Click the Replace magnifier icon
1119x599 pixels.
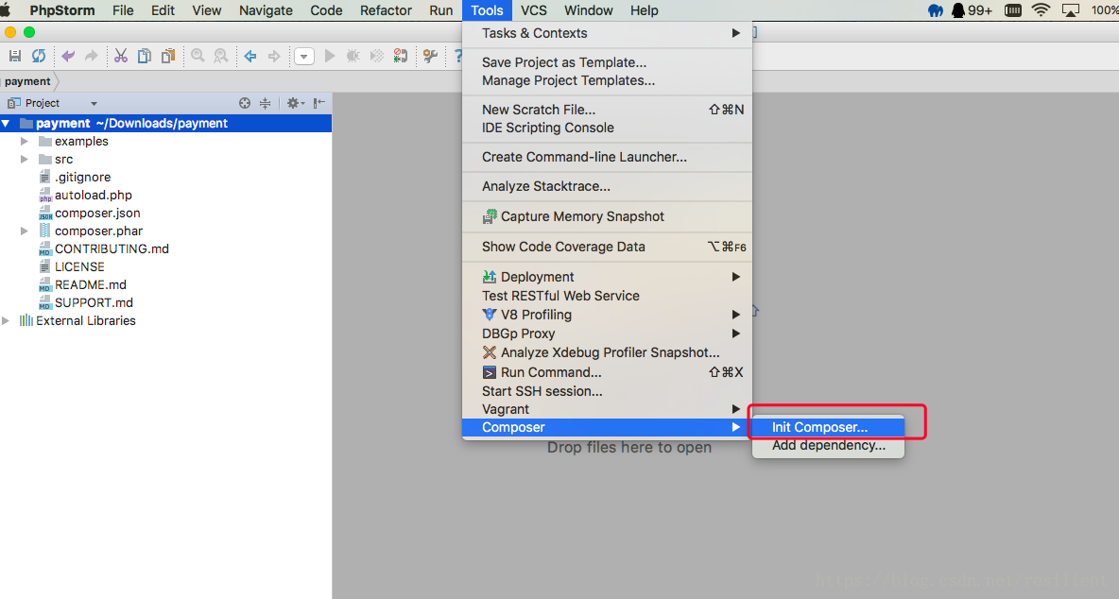tap(221, 56)
